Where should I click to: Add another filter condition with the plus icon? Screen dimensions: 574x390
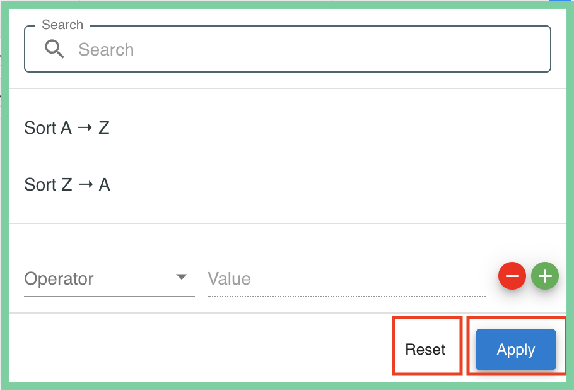(544, 276)
